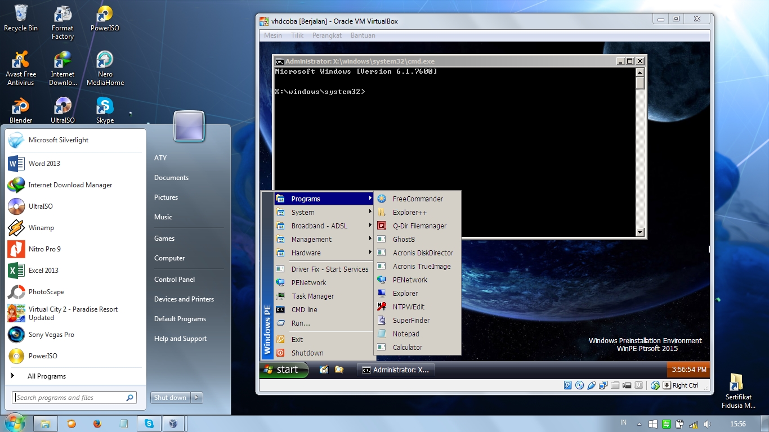Screen dimensions: 769x432
Task: Open Skype desktop icon
Action: coord(105,110)
